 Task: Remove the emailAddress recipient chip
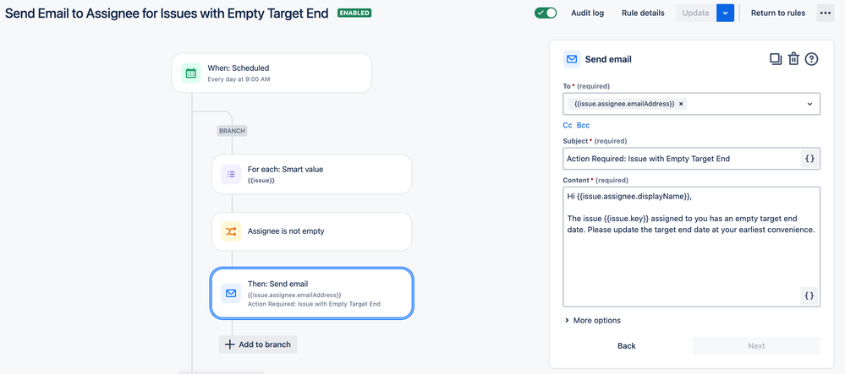click(x=681, y=104)
